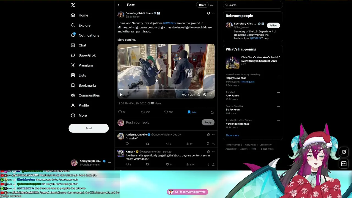Open more options for #StrangersThings5 trend
Viewport: 352px width, 198px height.
click(278, 121)
